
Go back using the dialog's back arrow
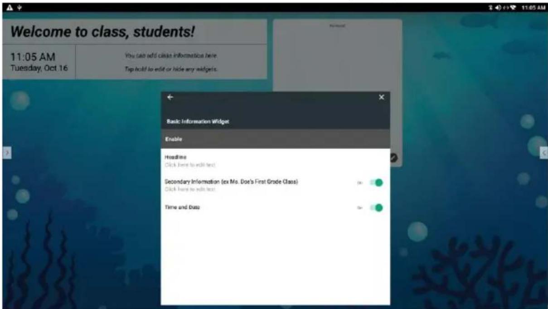(x=170, y=97)
